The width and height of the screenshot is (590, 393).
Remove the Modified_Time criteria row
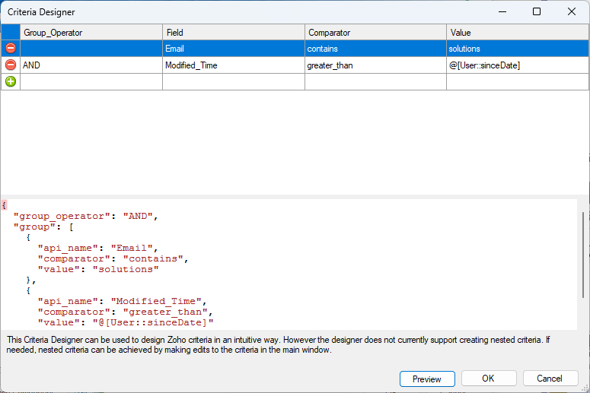[11, 65]
